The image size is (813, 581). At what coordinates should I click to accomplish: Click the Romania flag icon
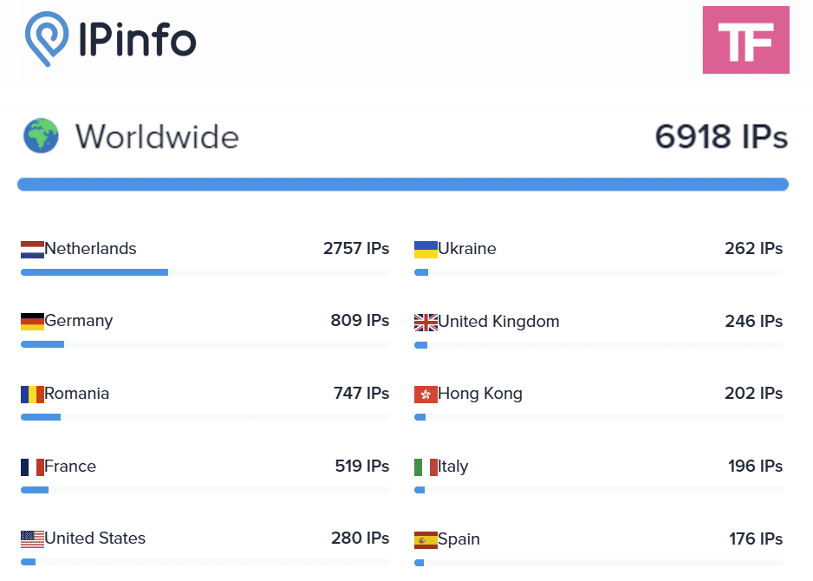[x=32, y=395]
